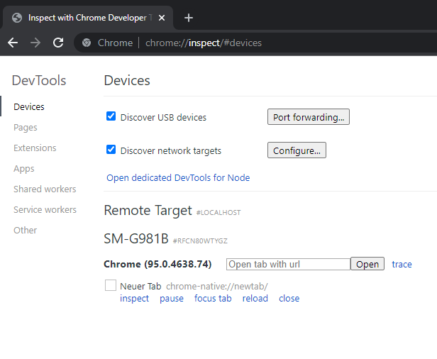The height and width of the screenshot is (359, 437).
Task: Reload the page with the refresh icon
Action: (58, 43)
